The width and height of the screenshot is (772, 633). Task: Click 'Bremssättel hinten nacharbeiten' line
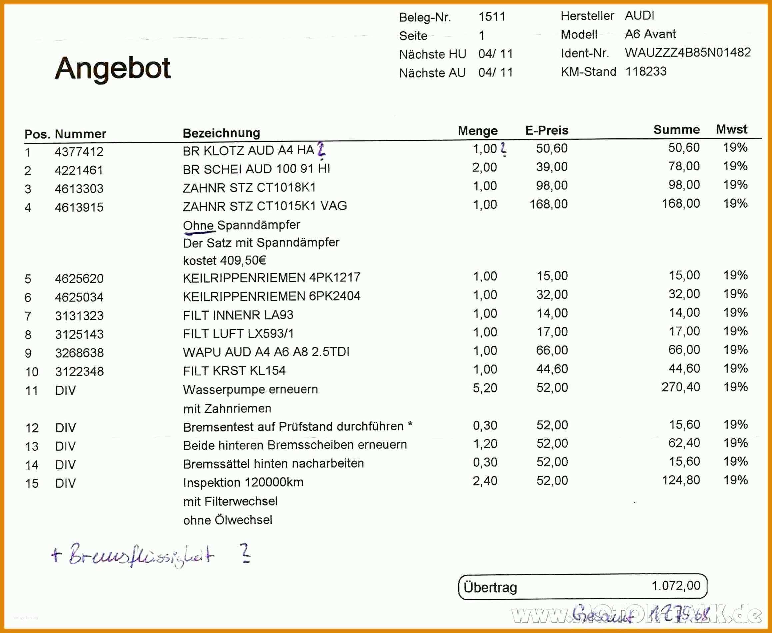pos(274,464)
